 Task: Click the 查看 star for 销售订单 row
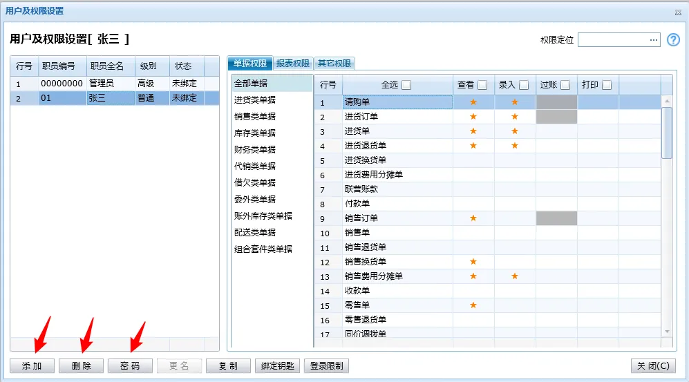point(473,218)
